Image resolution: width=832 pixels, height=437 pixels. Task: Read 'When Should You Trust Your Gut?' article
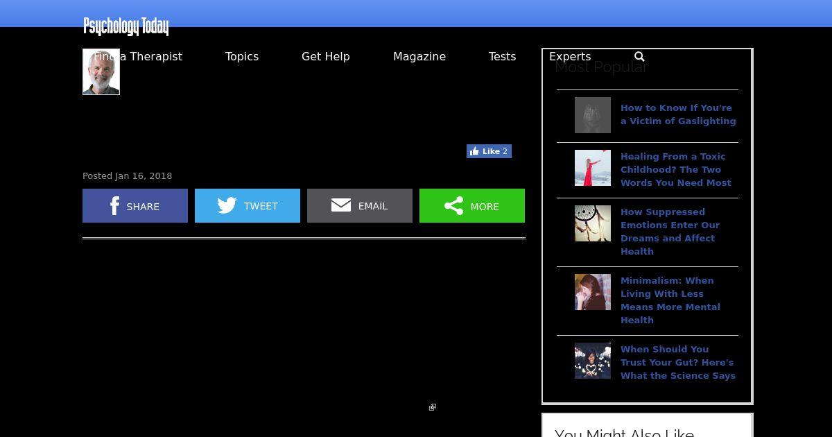[x=678, y=363]
